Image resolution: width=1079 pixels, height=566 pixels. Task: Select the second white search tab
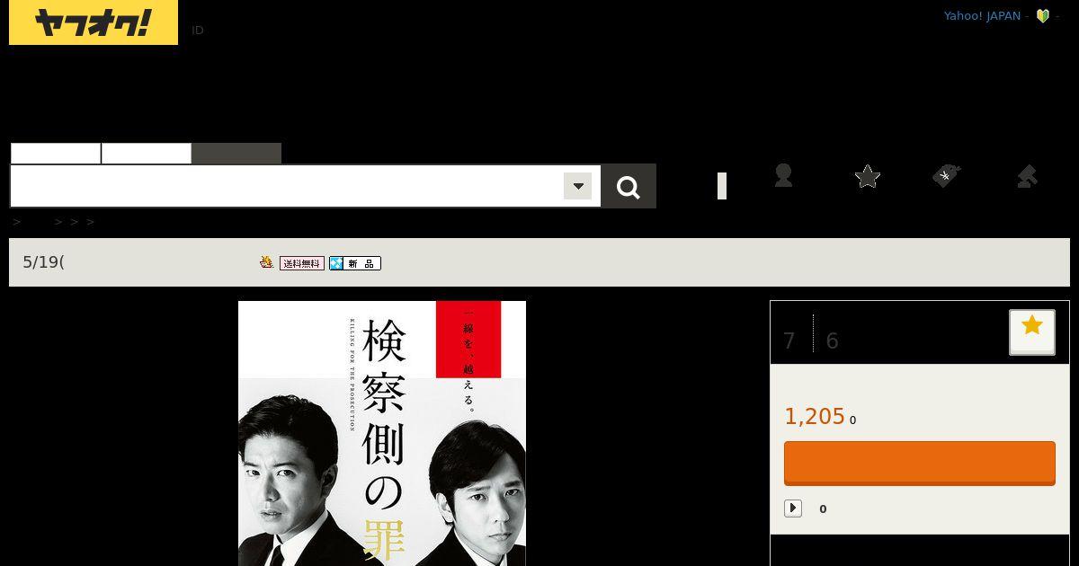pos(147,154)
